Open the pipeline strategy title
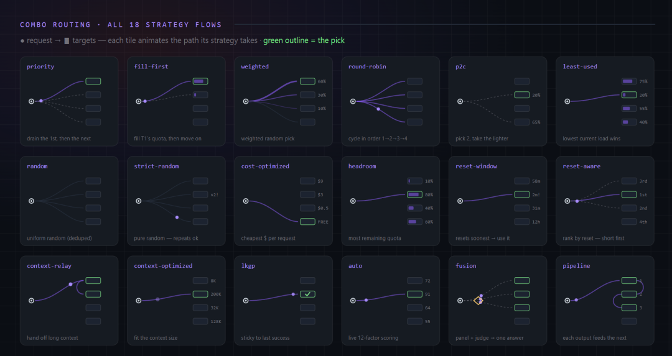672x356 pixels. click(x=576, y=266)
